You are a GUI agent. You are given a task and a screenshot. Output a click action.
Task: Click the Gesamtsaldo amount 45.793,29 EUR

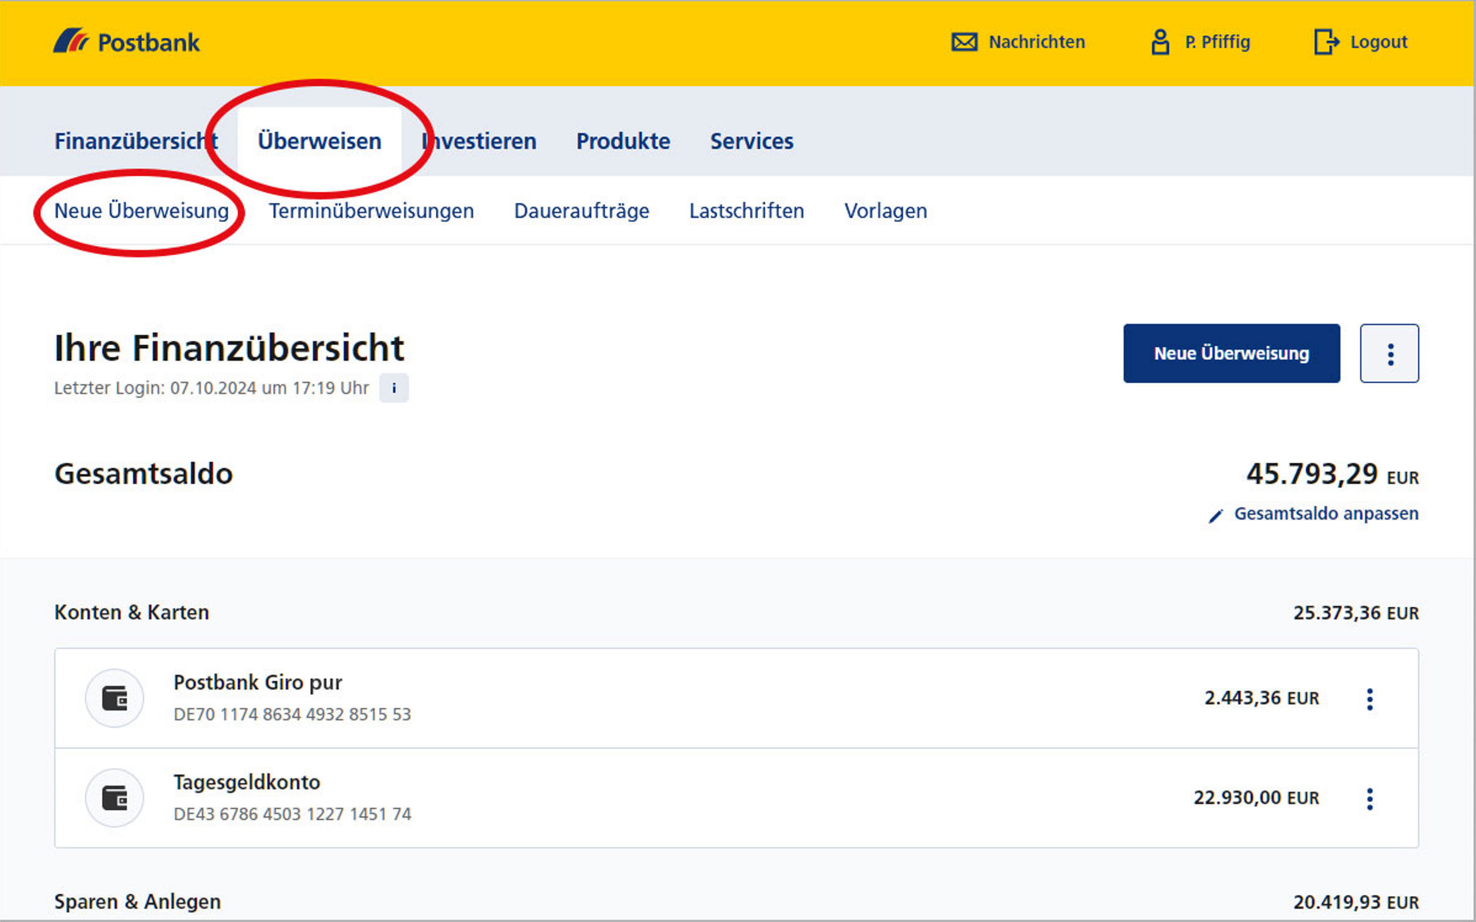[x=1332, y=474]
